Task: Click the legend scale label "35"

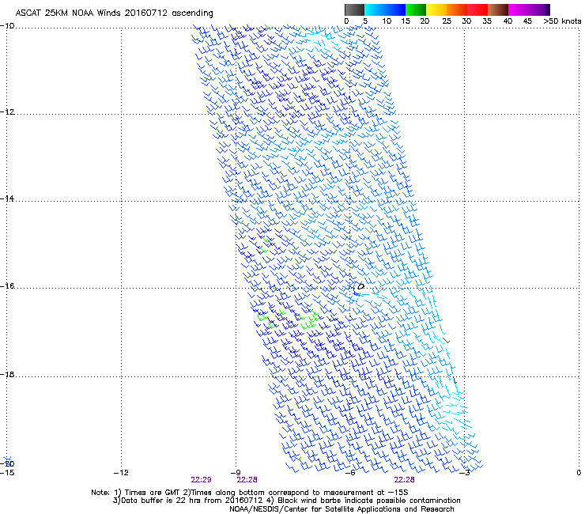Action: click(487, 21)
